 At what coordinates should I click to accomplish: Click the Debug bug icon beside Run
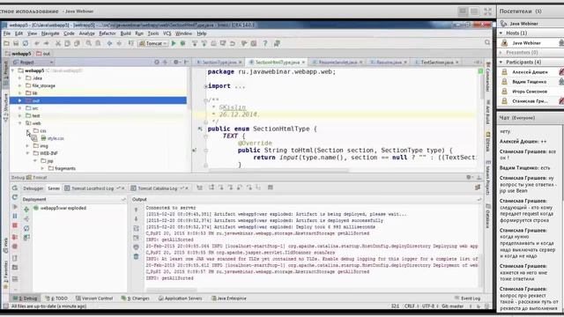[x=182, y=43]
